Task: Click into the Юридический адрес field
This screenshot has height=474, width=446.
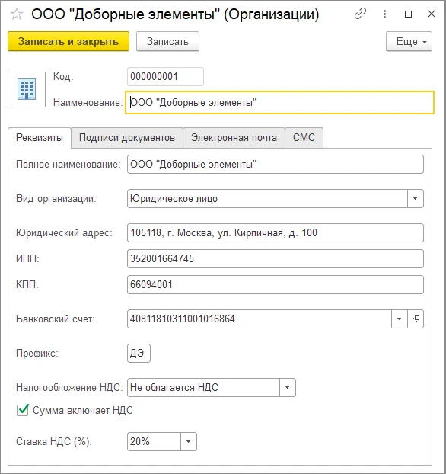Action: tap(276, 233)
